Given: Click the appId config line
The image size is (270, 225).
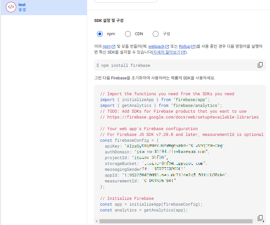Looking at the screenshot, I should (167, 175).
